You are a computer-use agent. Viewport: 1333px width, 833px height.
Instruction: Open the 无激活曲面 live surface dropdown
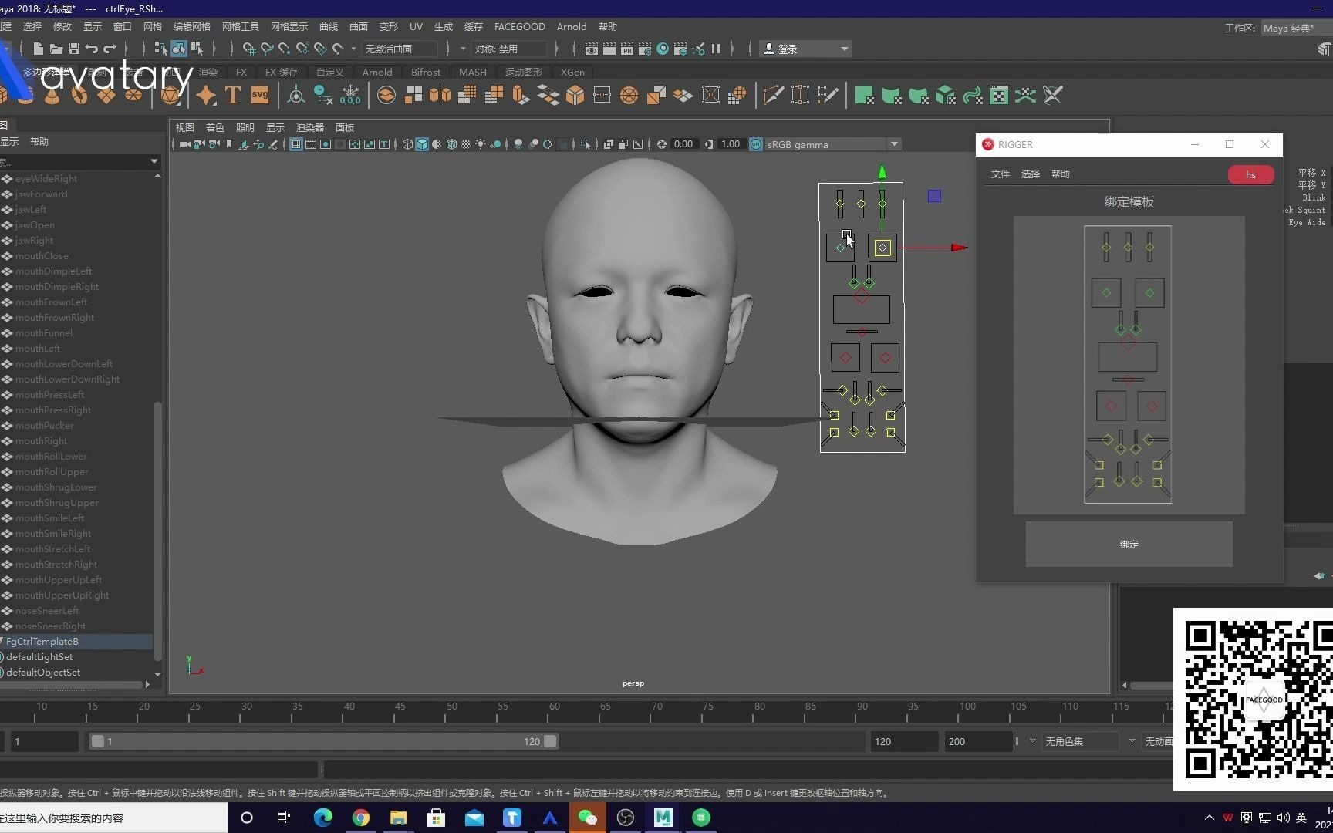pos(400,49)
